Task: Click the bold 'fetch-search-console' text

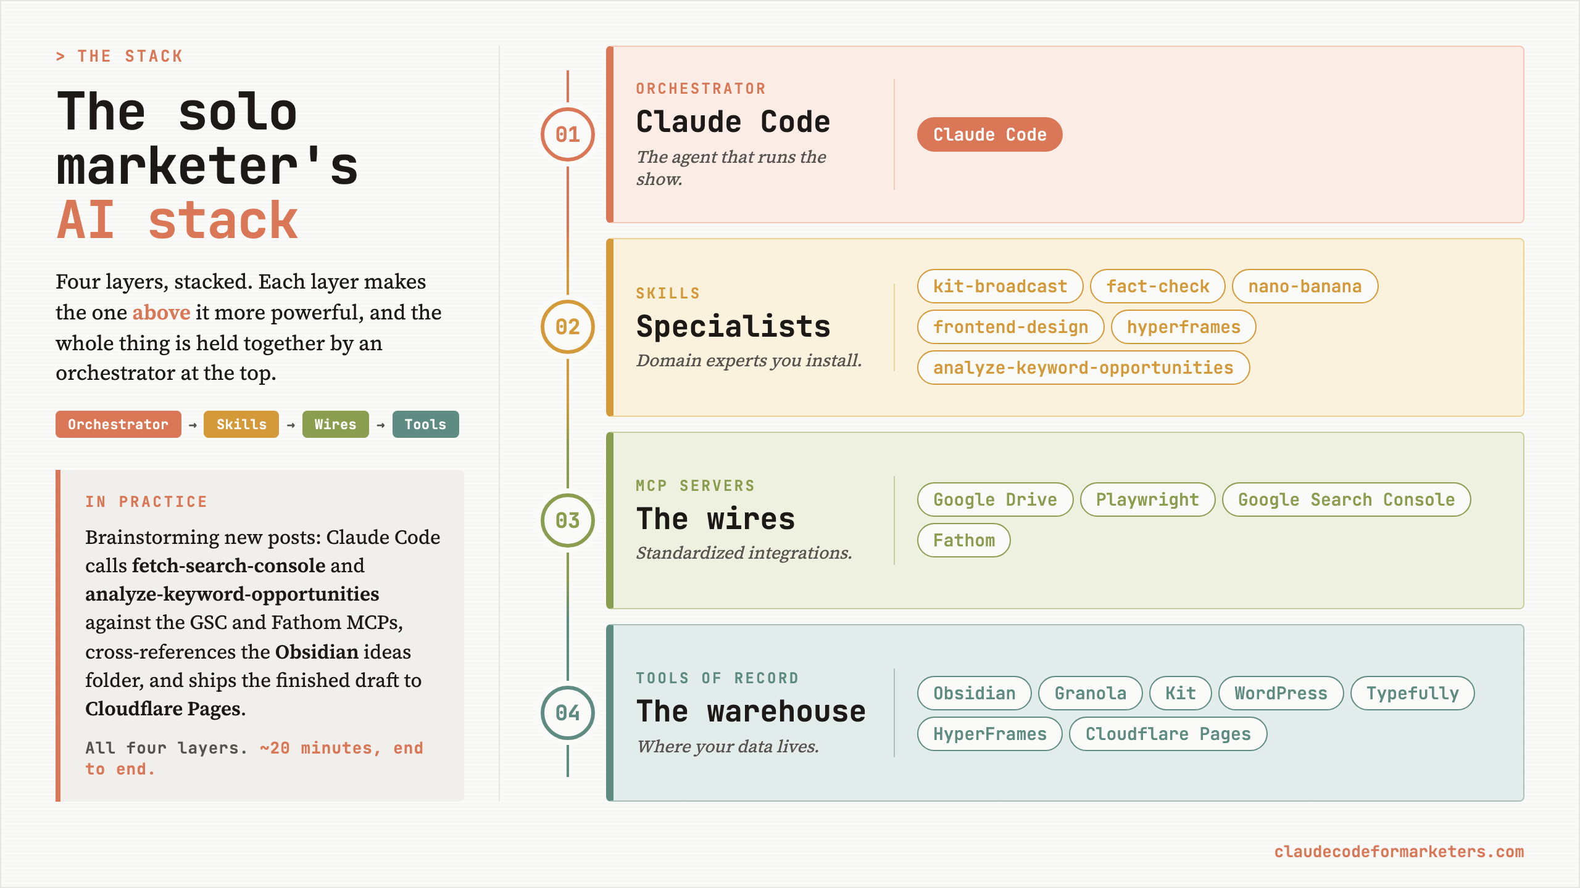Action: [229, 565]
